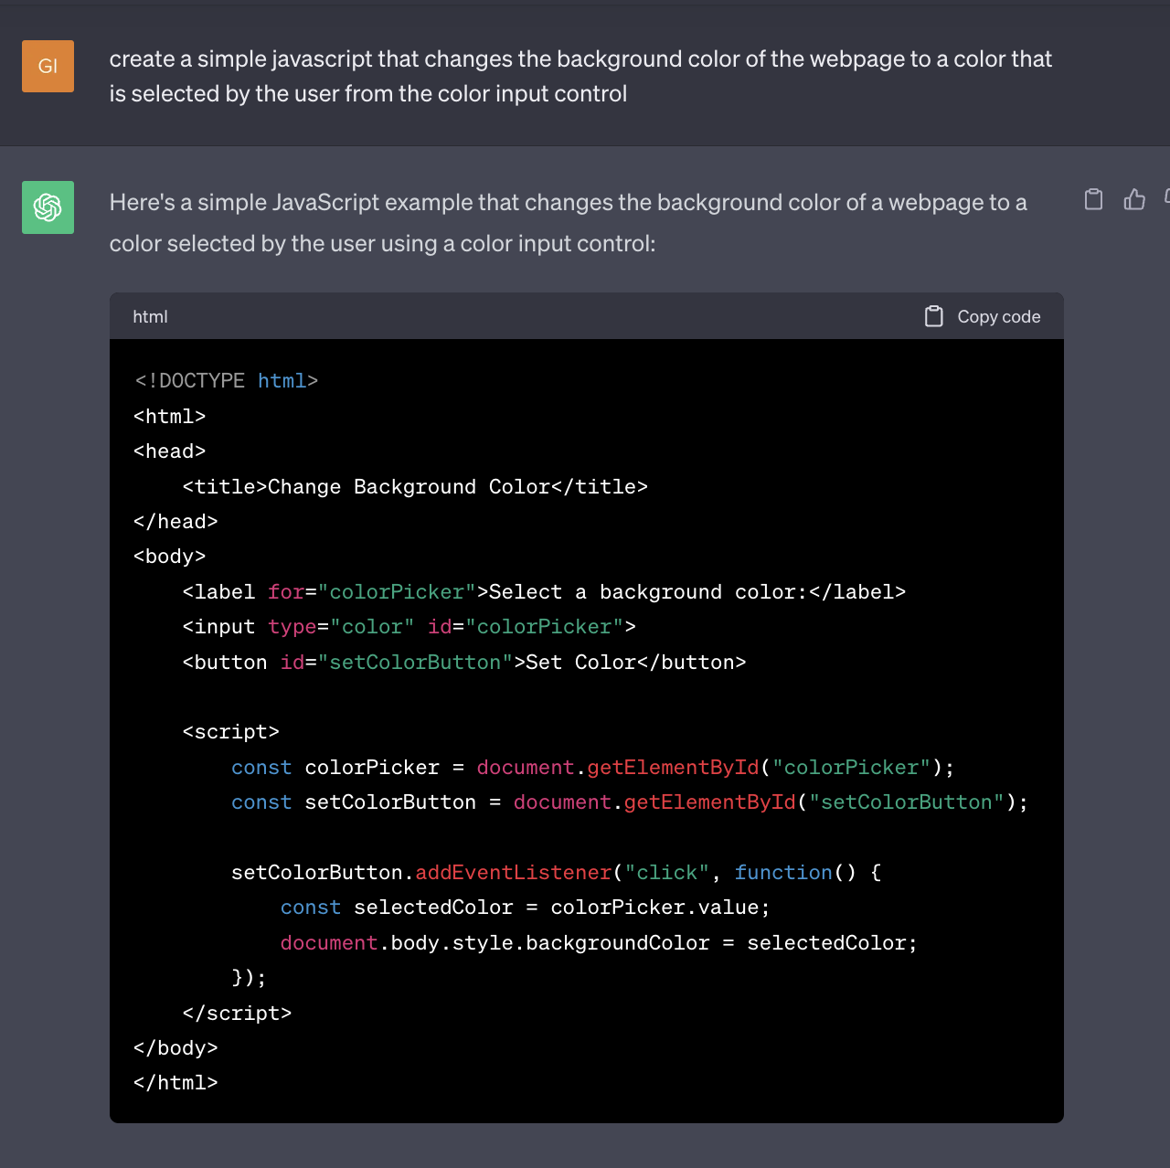Click the button setColorButton code line

[463, 663]
